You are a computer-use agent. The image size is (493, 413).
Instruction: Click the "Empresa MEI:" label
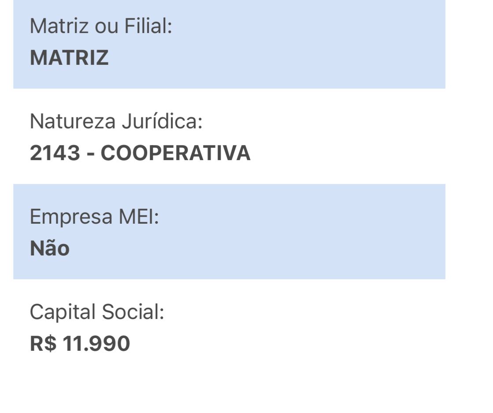pyautogui.click(x=94, y=217)
